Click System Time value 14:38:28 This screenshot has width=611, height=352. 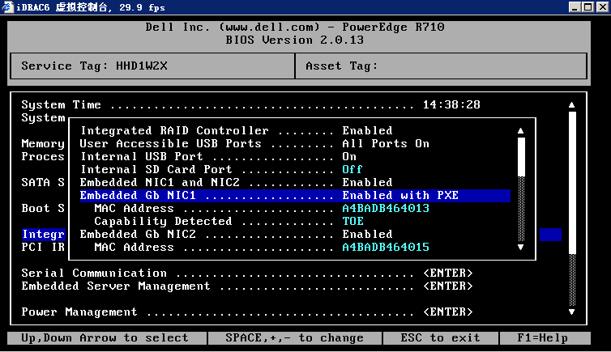coord(451,104)
